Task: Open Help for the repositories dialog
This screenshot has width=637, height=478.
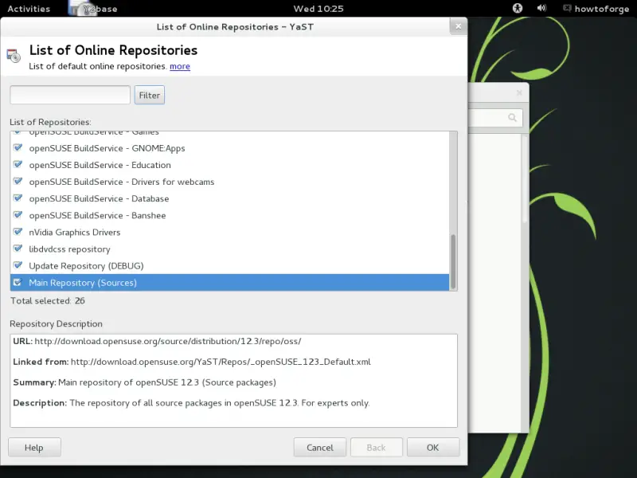Action: point(34,447)
